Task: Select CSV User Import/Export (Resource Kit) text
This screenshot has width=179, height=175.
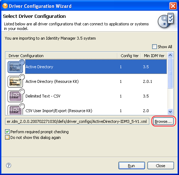Action: [x=59, y=111]
